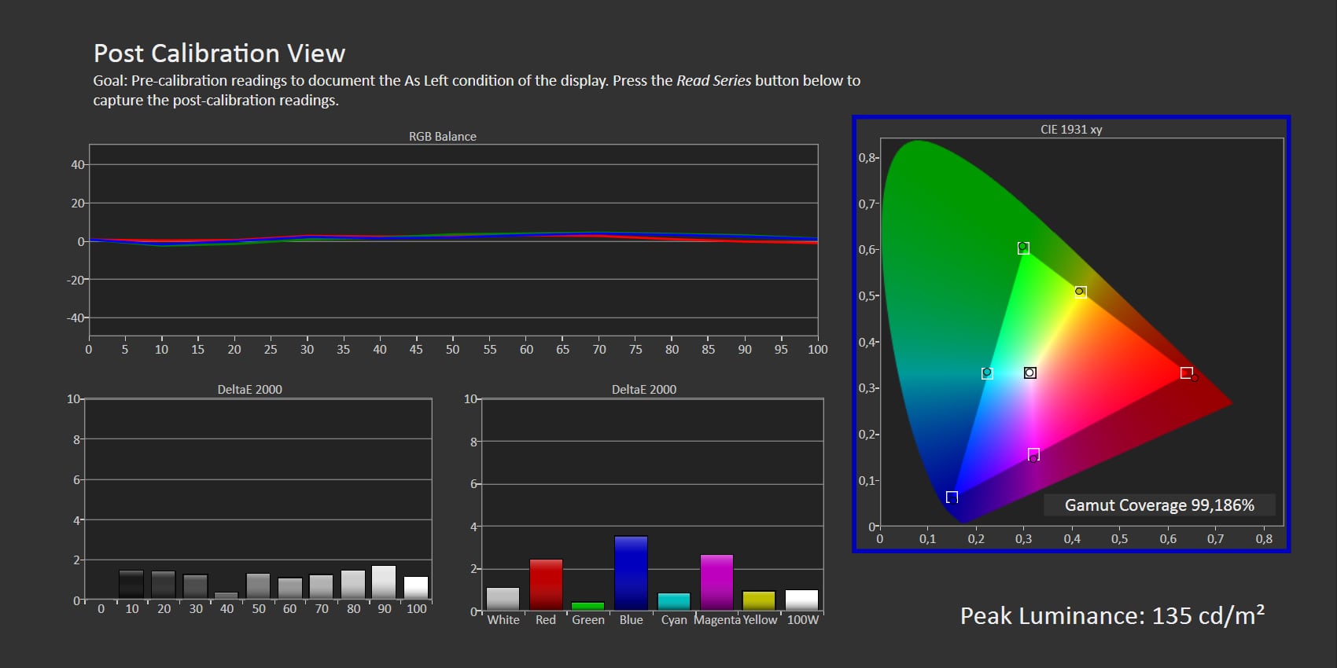Screen dimensions: 1337x668
Task: Click the grayscale DeltaE 2000 chart title
Action: pos(249,389)
